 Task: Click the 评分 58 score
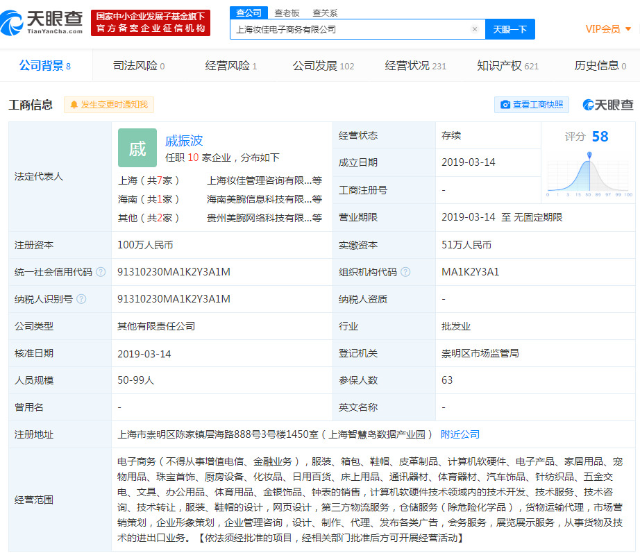[x=587, y=136]
